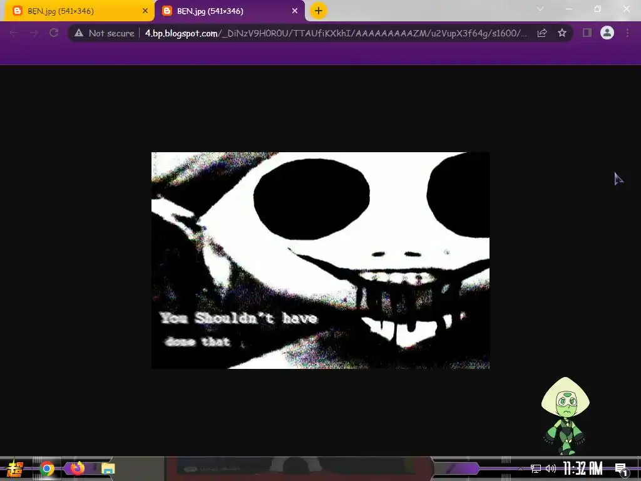The image size is (641, 481).
Task: Minimize the browser window
Action: click(x=568, y=9)
